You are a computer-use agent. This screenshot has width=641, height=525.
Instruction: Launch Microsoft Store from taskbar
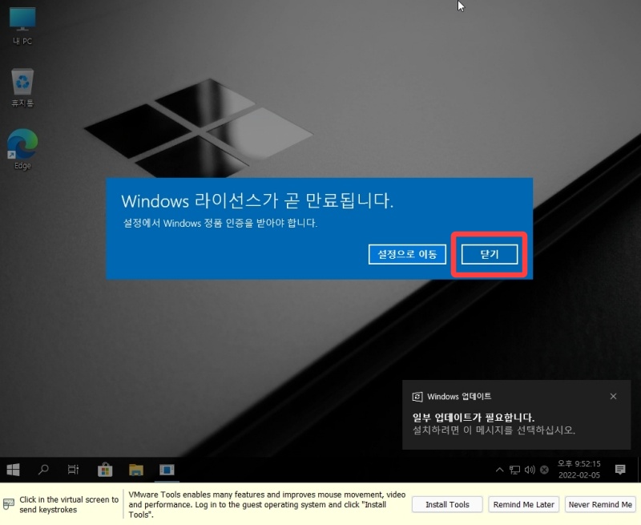click(105, 470)
